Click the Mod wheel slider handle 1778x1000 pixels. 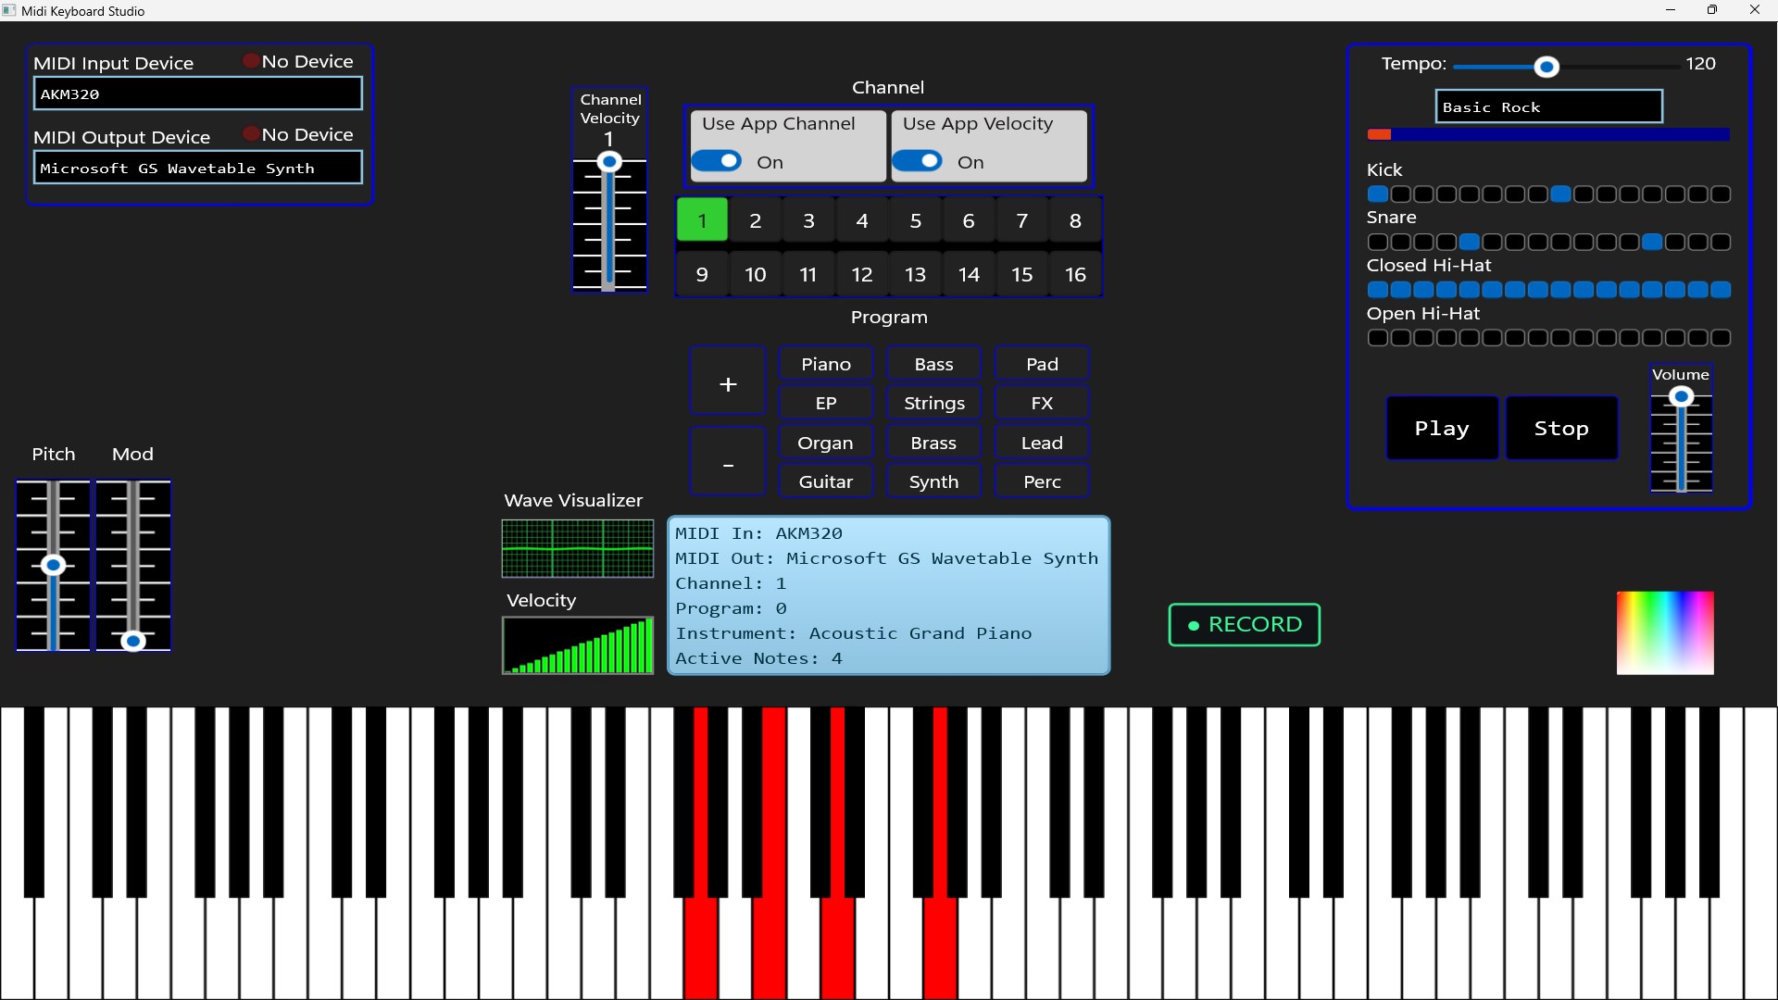[x=133, y=641]
